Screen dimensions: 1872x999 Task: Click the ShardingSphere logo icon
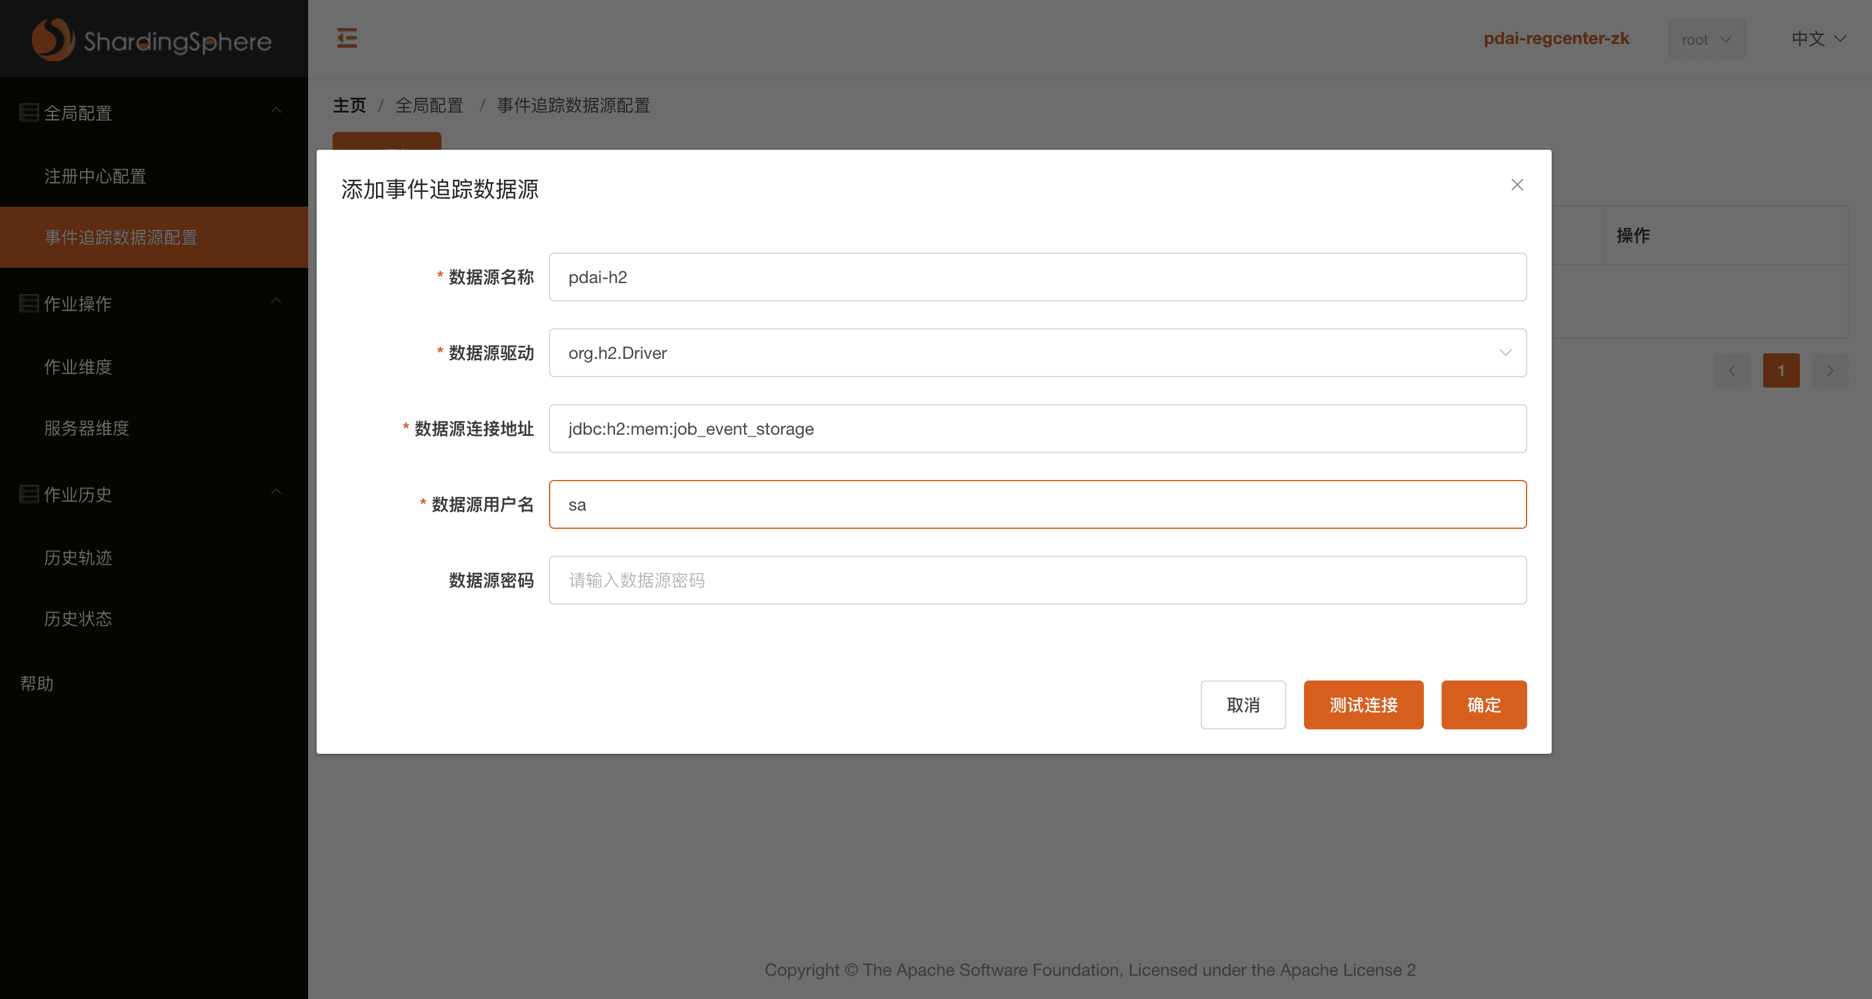53,39
